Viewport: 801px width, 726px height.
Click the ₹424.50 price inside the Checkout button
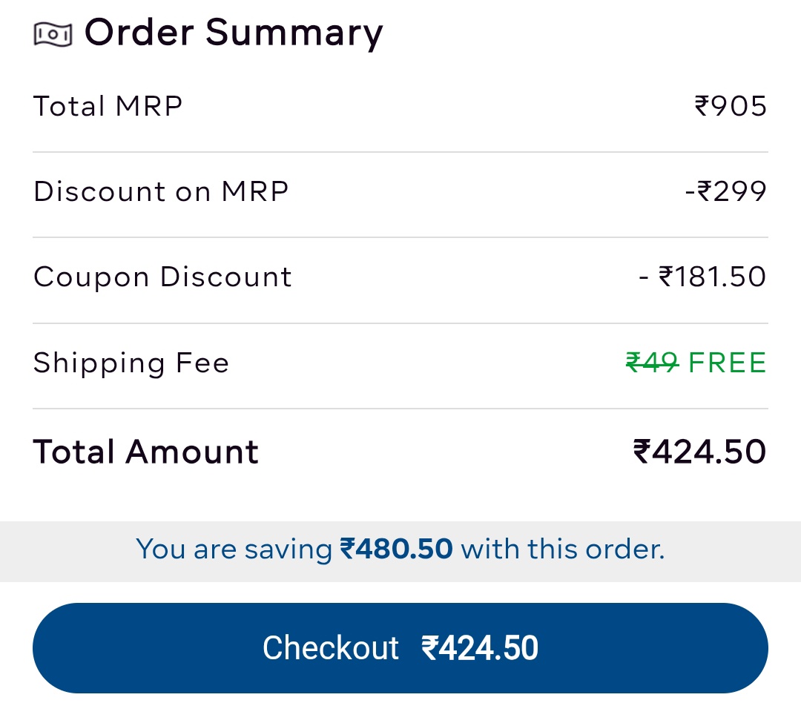coord(480,648)
